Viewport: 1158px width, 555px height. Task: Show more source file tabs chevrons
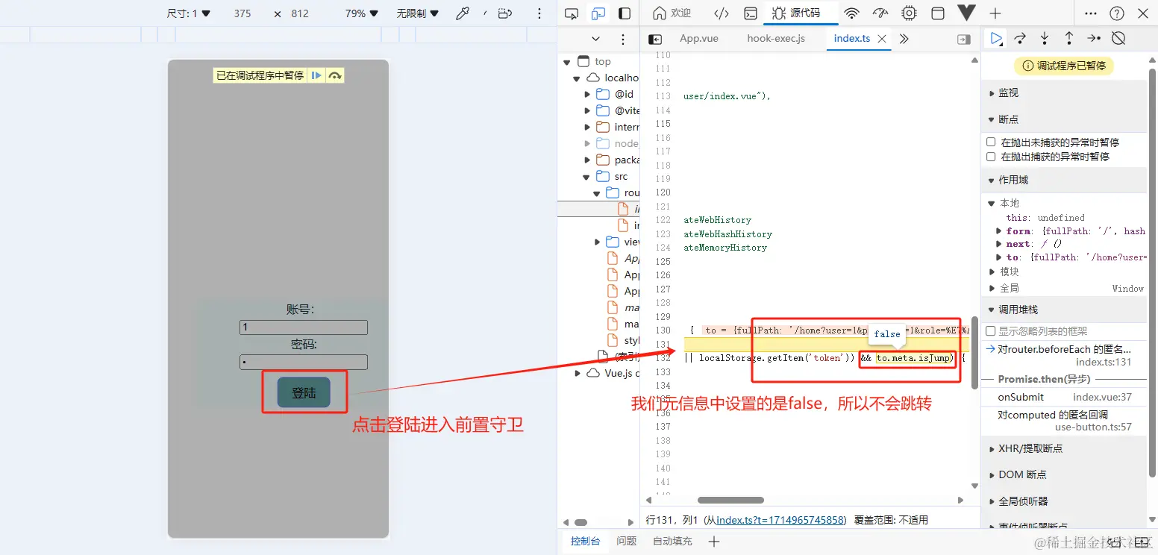[904, 39]
